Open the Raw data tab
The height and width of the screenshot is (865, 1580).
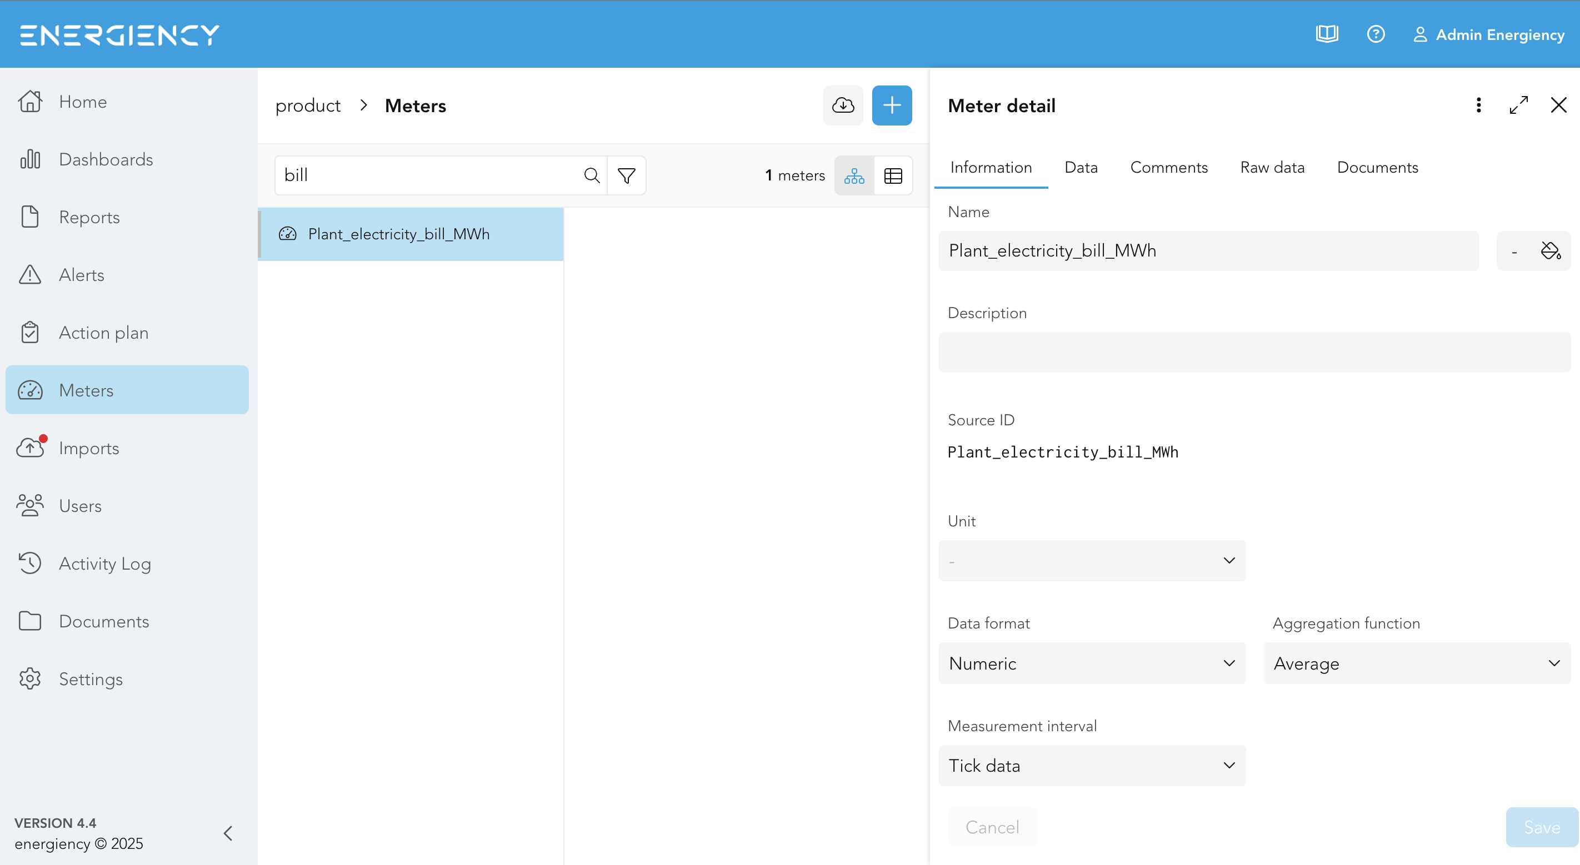pyautogui.click(x=1272, y=167)
